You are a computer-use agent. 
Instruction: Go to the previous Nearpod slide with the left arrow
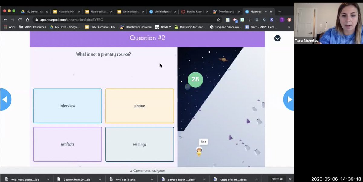click(x=5, y=99)
